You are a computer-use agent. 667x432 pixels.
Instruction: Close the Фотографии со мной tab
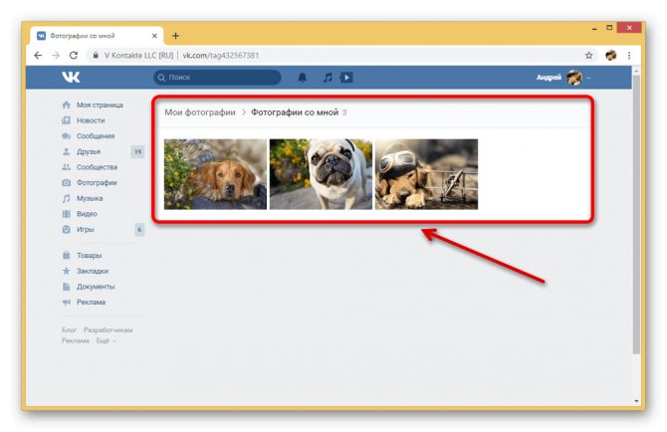pos(154,36)
